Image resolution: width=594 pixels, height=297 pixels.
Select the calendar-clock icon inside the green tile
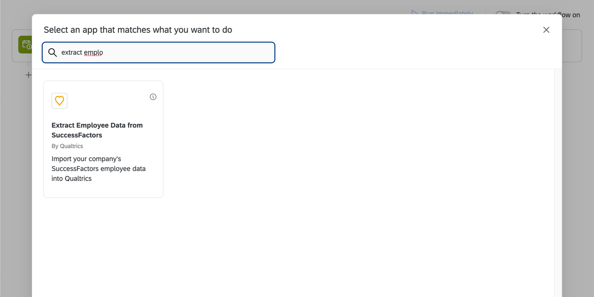pyautogui.click(x=27, y=45)
